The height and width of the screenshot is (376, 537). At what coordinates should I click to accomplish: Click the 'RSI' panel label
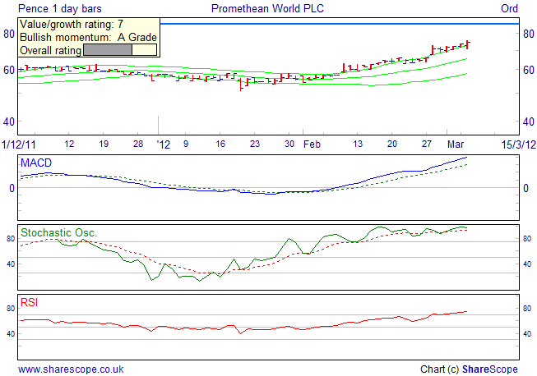tap(29, 302)
